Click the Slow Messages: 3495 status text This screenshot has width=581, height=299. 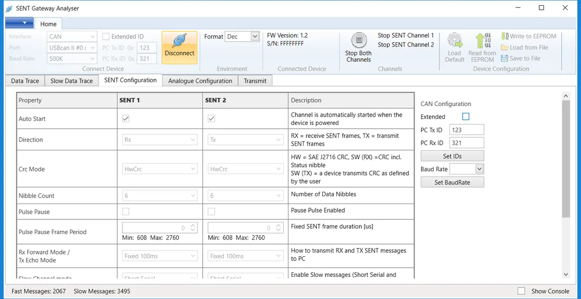pyautogui.click(x=102, y=291)
